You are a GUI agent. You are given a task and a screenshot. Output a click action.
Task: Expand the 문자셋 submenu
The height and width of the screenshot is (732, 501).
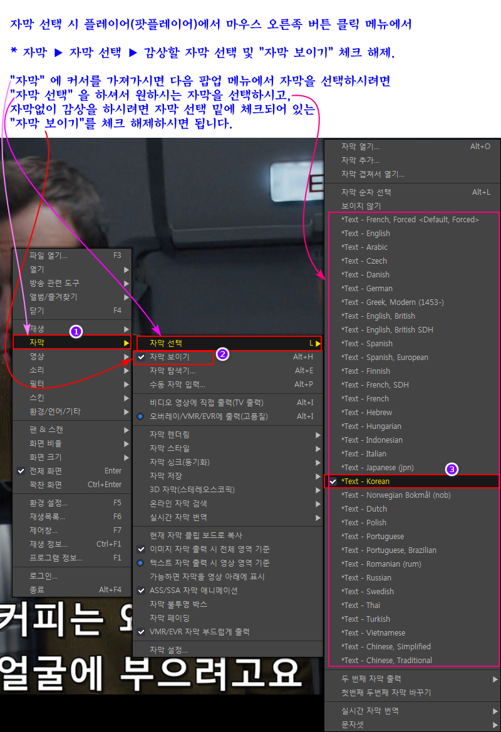(x=412, y=724)
